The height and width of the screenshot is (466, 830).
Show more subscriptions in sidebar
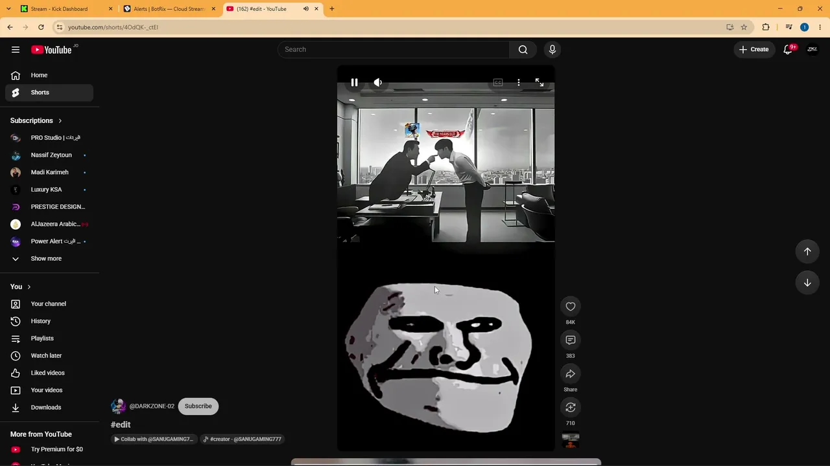49,259
